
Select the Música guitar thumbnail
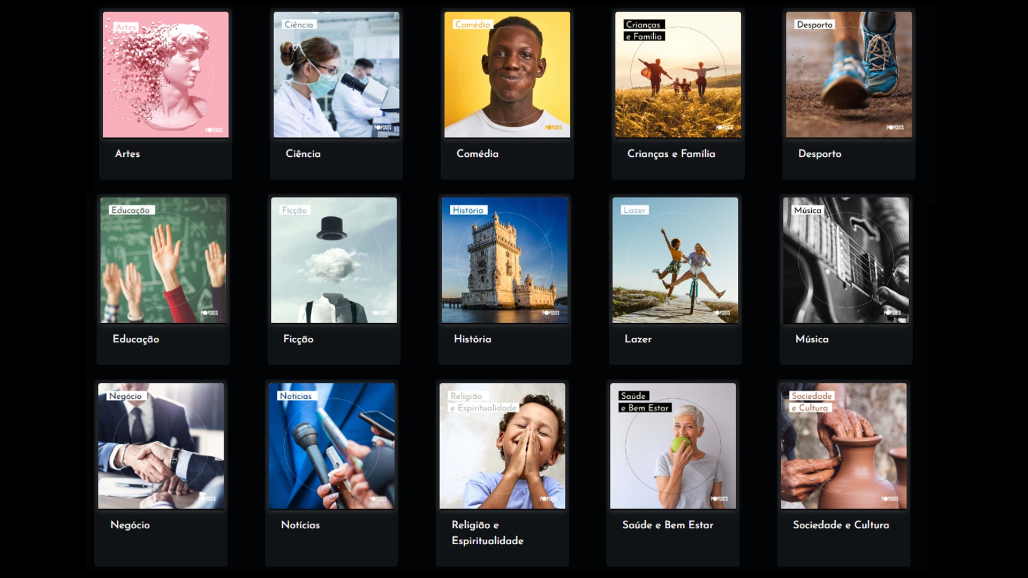click(x=846, y=260)
